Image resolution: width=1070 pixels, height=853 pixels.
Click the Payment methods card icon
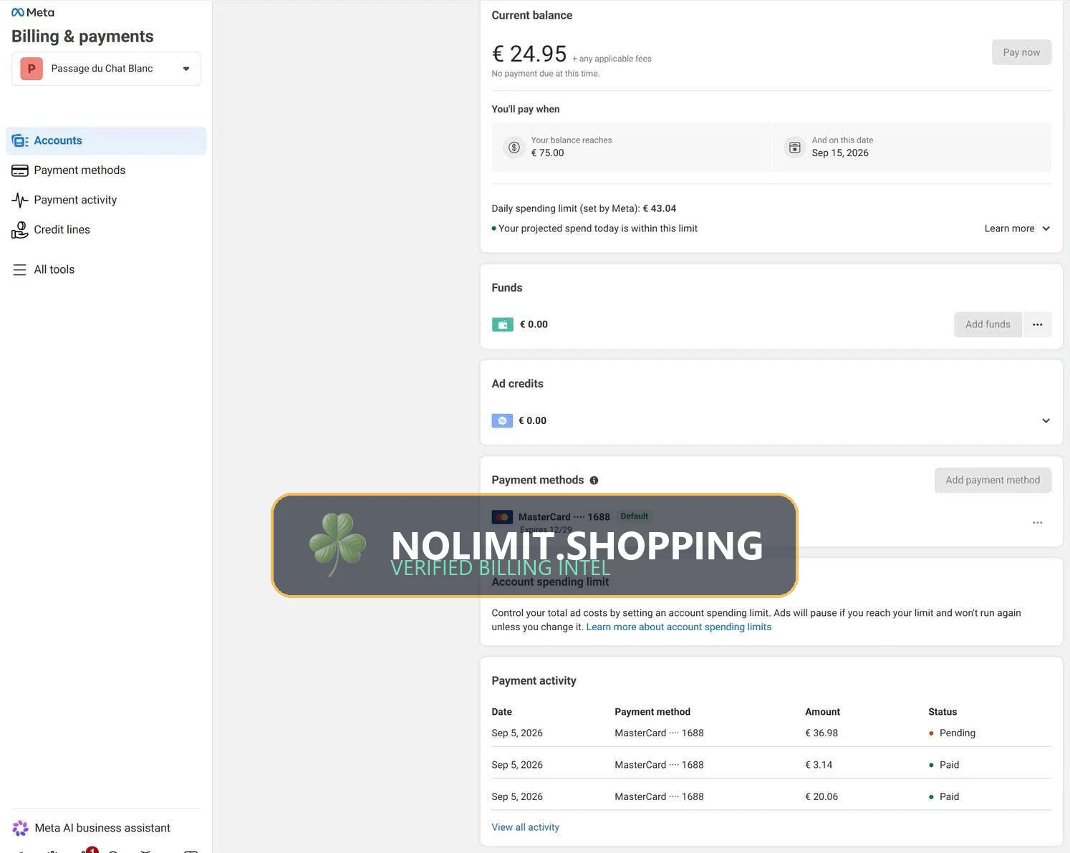point(20,170)
